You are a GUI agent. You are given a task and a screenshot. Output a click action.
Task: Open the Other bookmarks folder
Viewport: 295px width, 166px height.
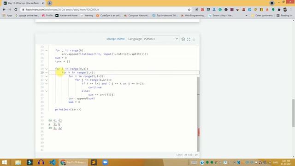(x=262, y=15)
